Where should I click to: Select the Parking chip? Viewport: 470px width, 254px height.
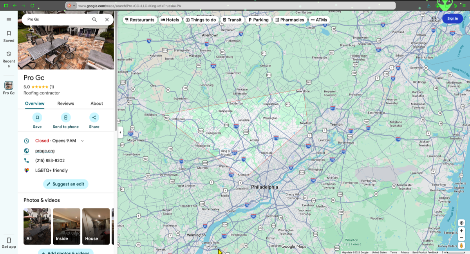click(x=258, y=20)
